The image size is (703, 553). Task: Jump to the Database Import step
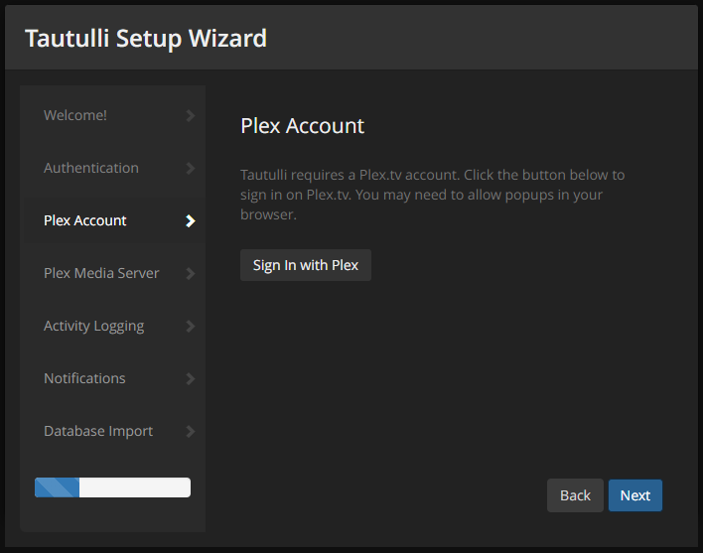click(113, 431)
